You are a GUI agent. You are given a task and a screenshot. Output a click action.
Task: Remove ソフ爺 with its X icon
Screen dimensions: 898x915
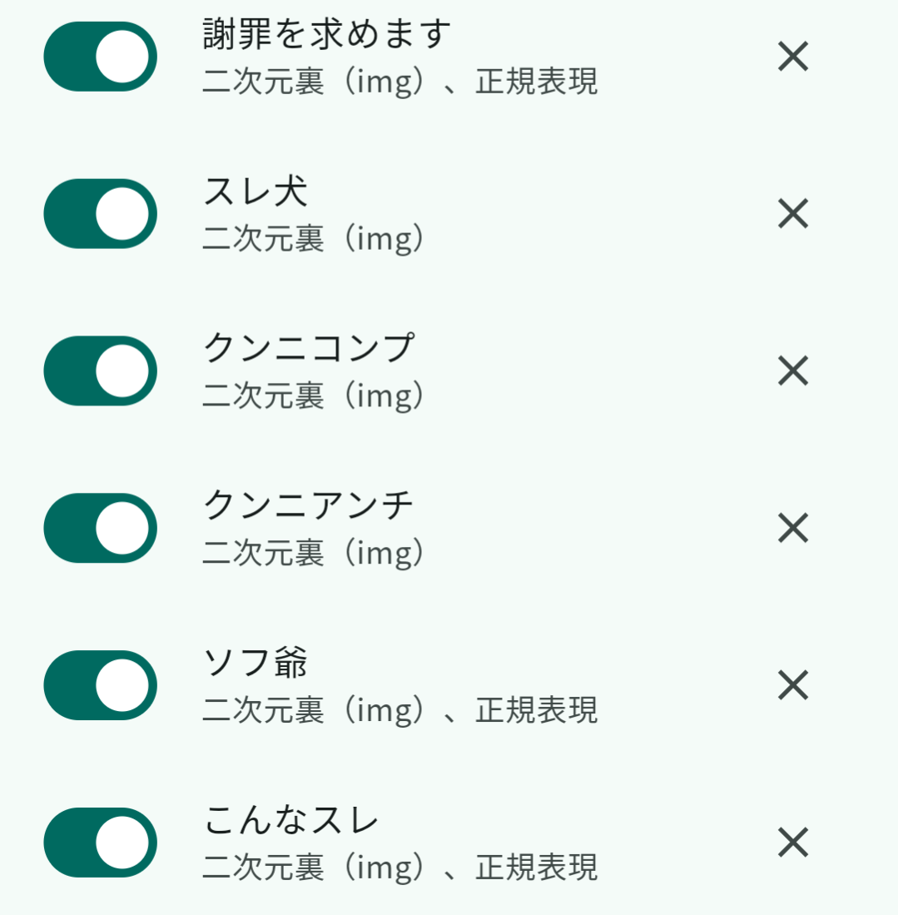792,685
